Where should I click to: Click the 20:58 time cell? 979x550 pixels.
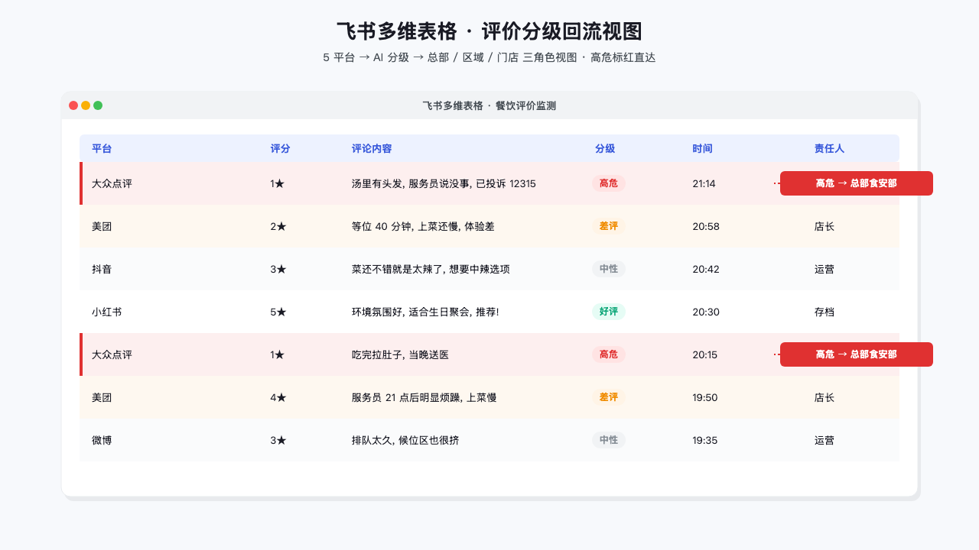click(x=706, y=226)
